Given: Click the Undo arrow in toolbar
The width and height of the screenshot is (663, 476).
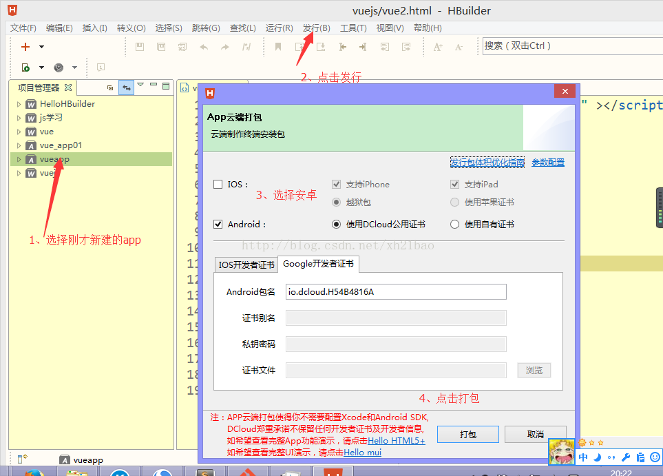Looking at the screenshot, I should pos(204,47).
